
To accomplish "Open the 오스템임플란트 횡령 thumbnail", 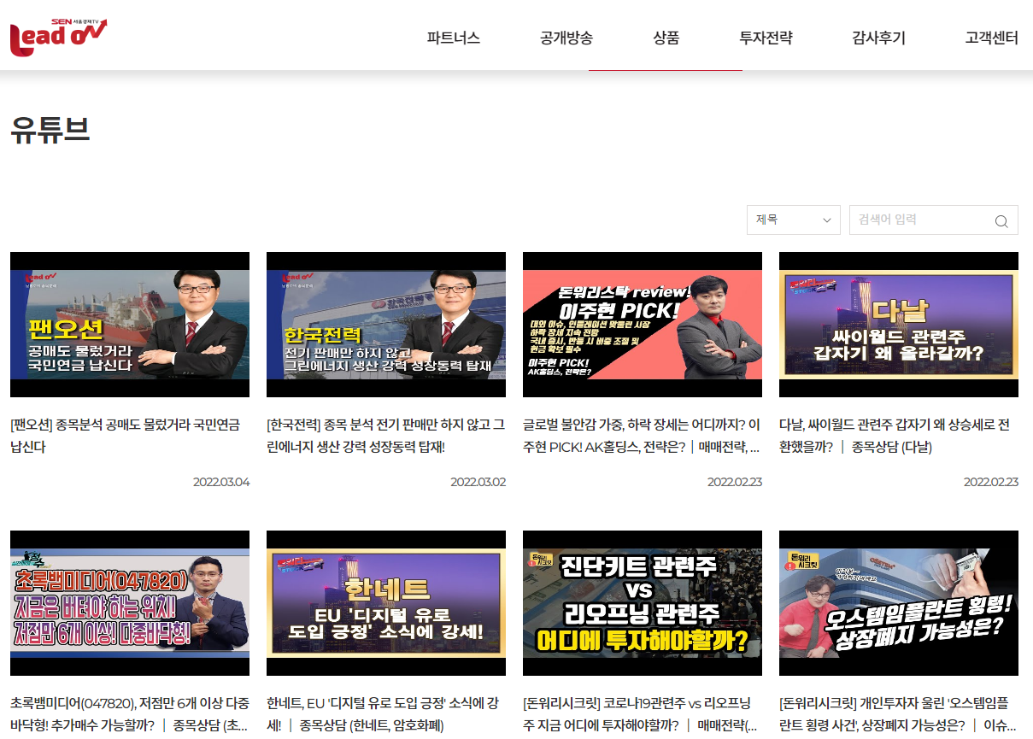I will click(x=899, y=603).
